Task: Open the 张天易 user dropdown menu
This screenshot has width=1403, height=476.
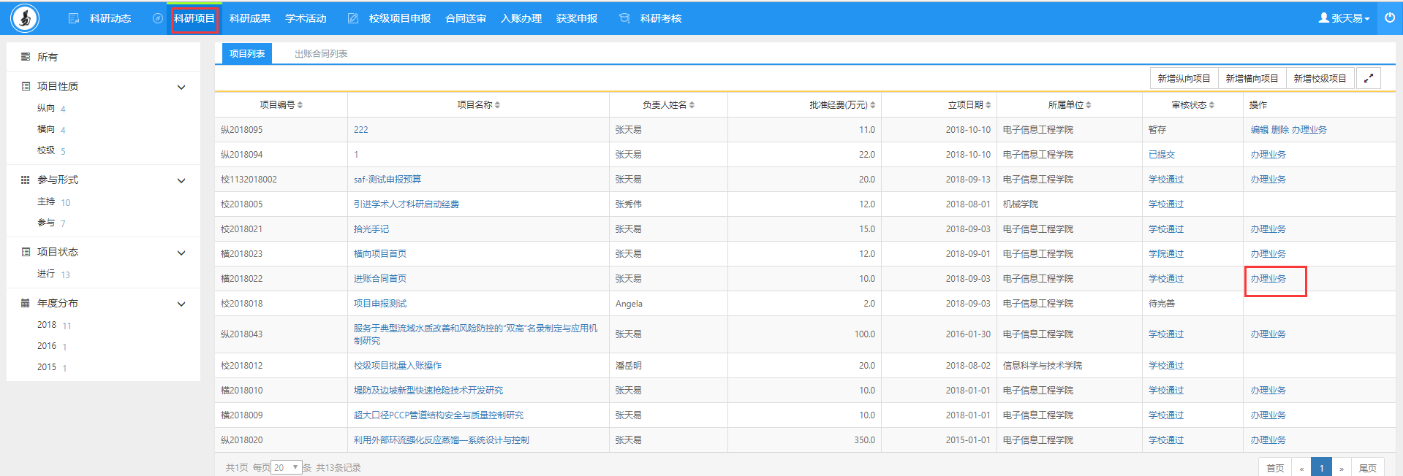Action: pyautogui.click(x=1344, y=18)
